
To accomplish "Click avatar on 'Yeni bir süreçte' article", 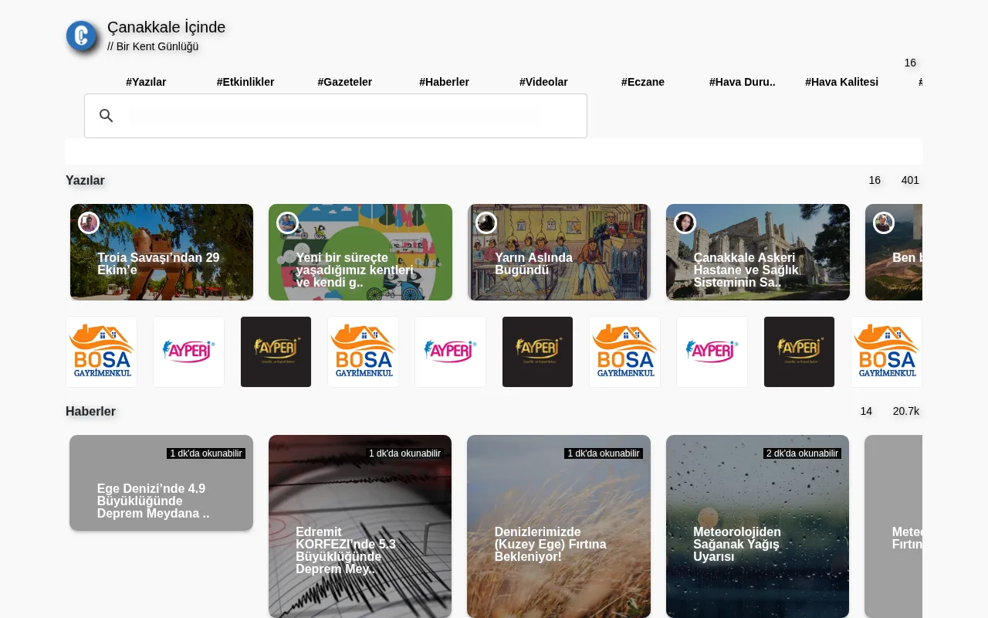I will tap(287, 222).
